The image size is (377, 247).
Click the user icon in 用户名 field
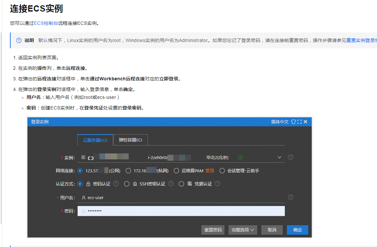point(84,198)
